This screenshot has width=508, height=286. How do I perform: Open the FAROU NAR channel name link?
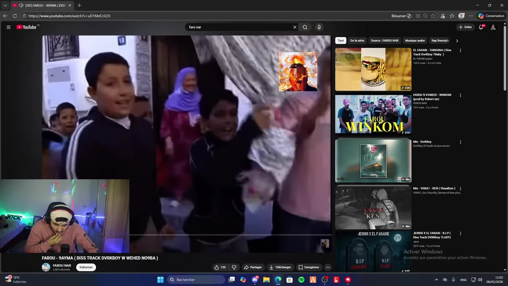62,265
